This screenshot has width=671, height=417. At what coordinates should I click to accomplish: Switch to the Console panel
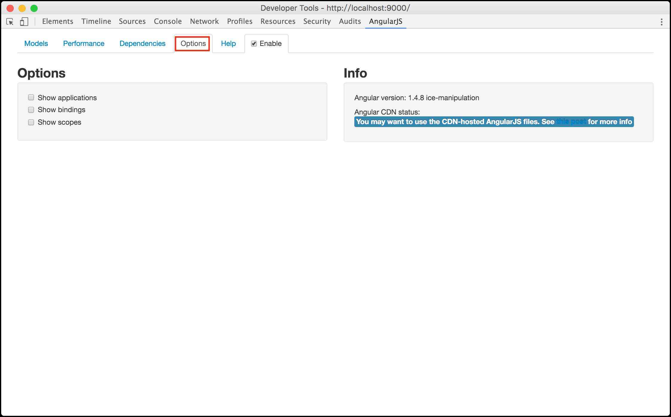(x=168, y=21)
